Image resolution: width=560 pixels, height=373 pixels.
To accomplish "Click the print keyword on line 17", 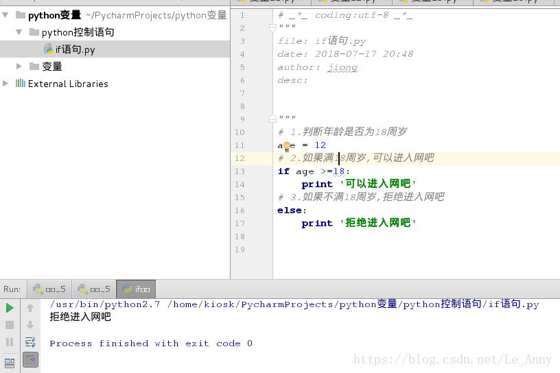I will pos(317,224).
